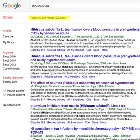
Task: Click the Create alert link
Action: (14, 105)
